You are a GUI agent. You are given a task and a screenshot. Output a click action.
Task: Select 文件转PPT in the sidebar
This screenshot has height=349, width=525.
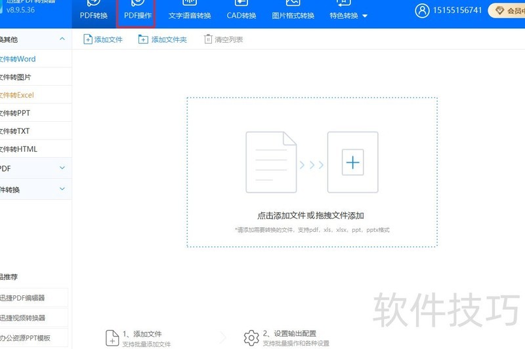click(35, 113)
